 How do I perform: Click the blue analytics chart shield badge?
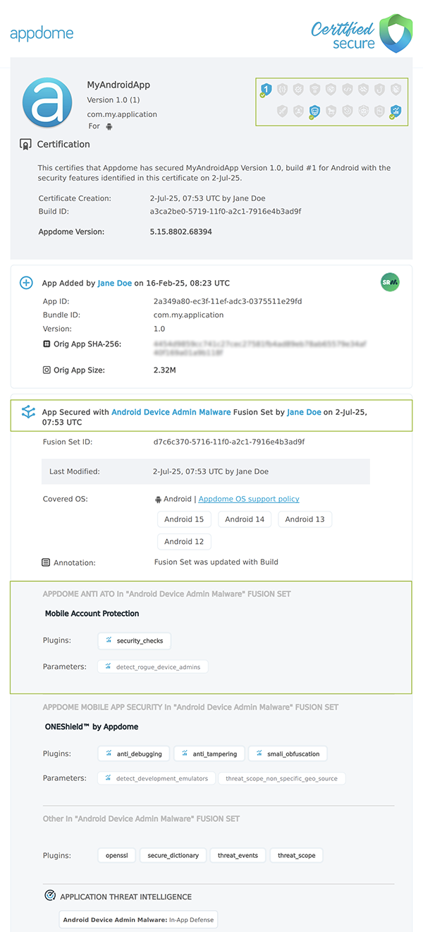(x=396, y=111)
